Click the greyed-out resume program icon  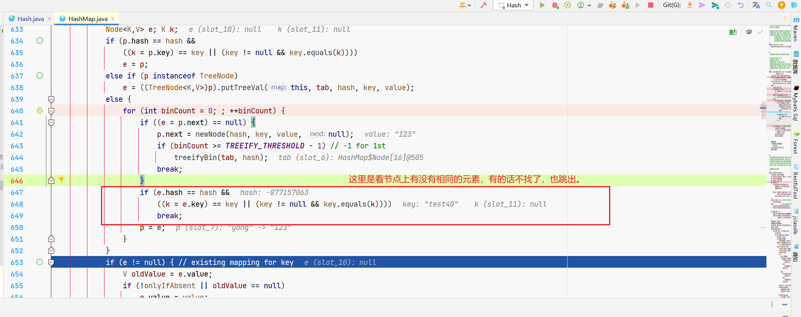click(x=638, y=5)
